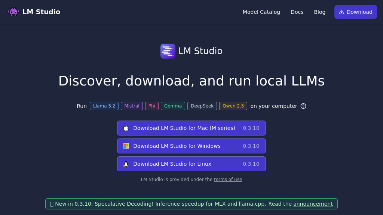Click the "Discover, download, and run local LLMs" headline

191,81
